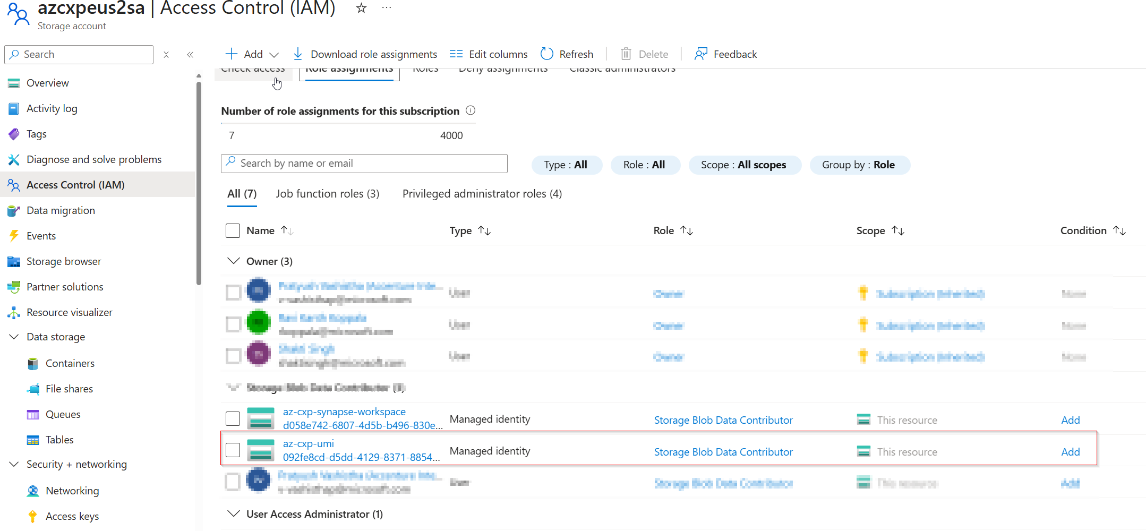
Task: Collapse the Owner (3) group
Action: [233, 261]
